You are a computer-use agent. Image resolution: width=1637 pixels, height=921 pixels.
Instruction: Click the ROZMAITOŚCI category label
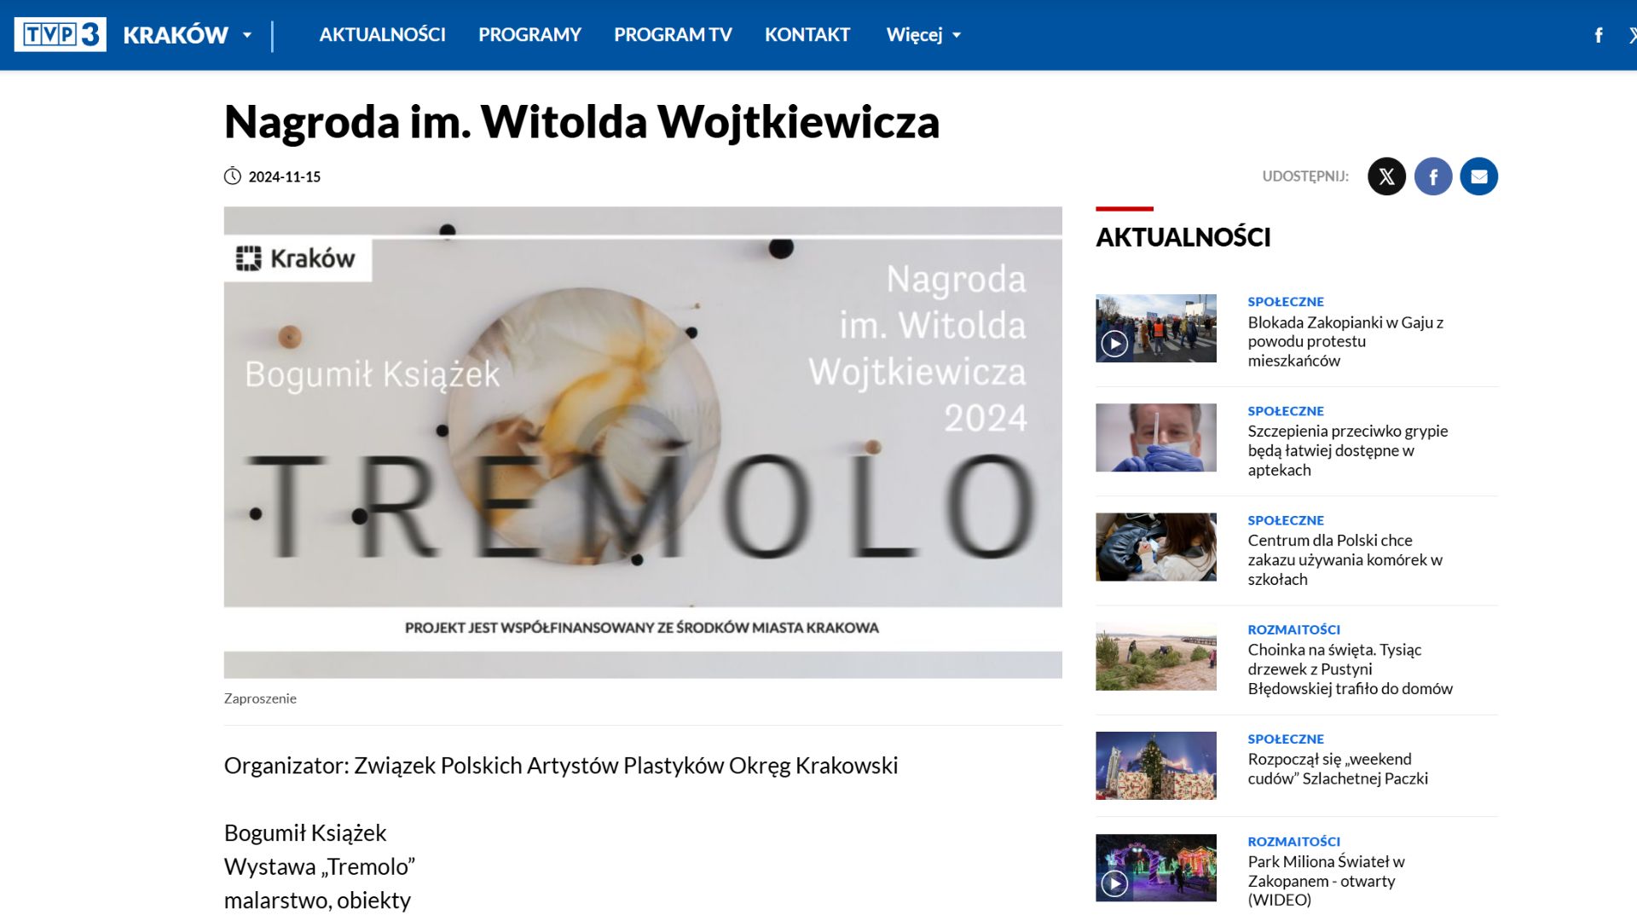(1293, 629)
